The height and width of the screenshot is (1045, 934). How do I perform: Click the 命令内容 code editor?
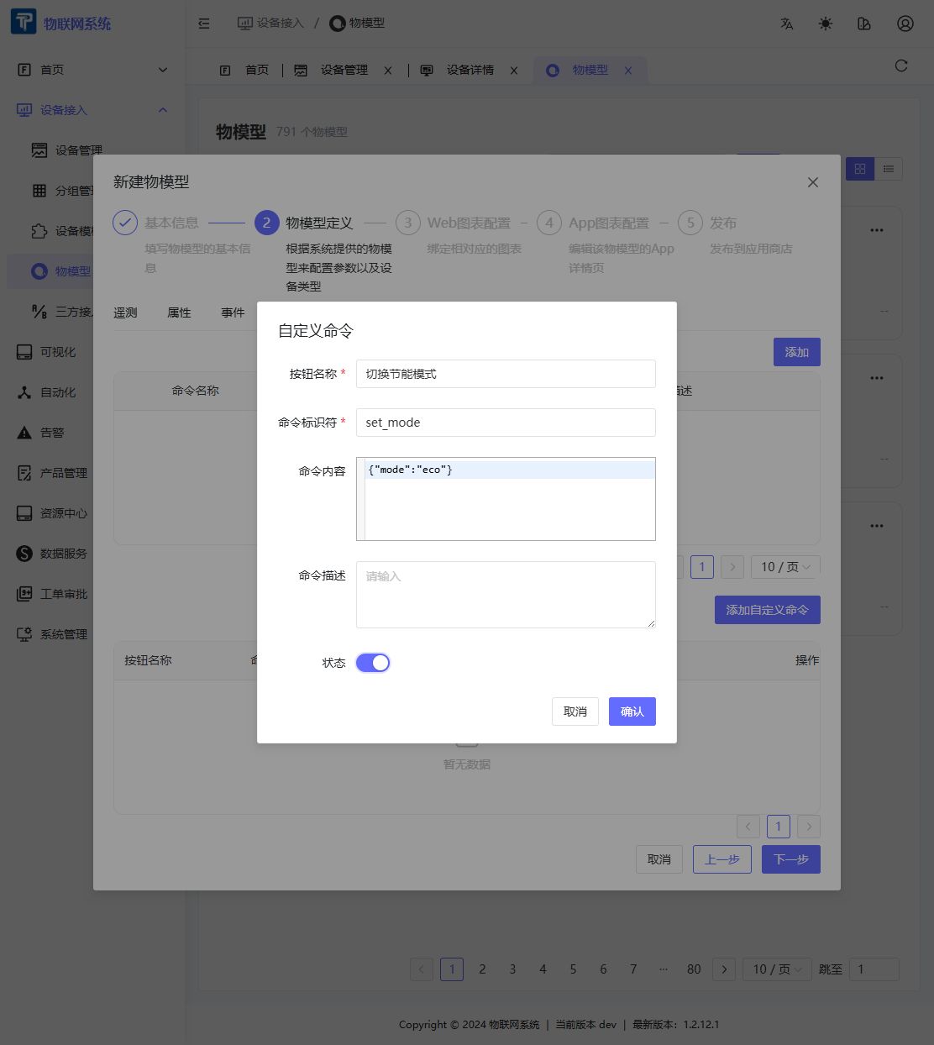(506, 499)
